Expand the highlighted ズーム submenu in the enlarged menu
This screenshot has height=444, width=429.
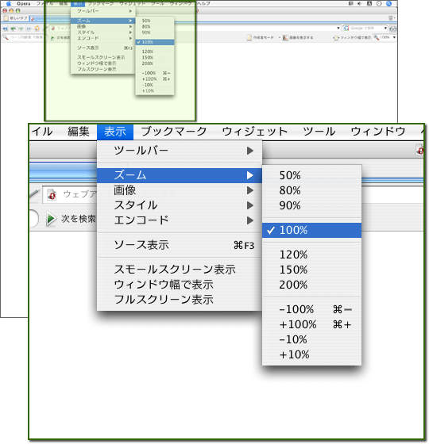[x=180, y=175]
